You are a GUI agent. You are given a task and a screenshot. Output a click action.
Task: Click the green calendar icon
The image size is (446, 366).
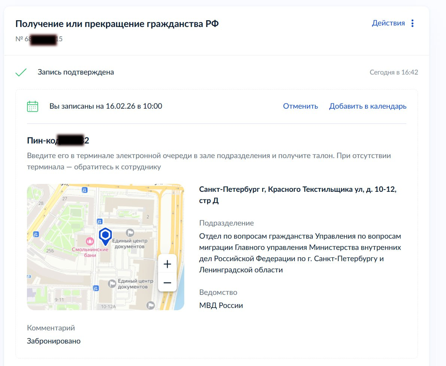33,106
